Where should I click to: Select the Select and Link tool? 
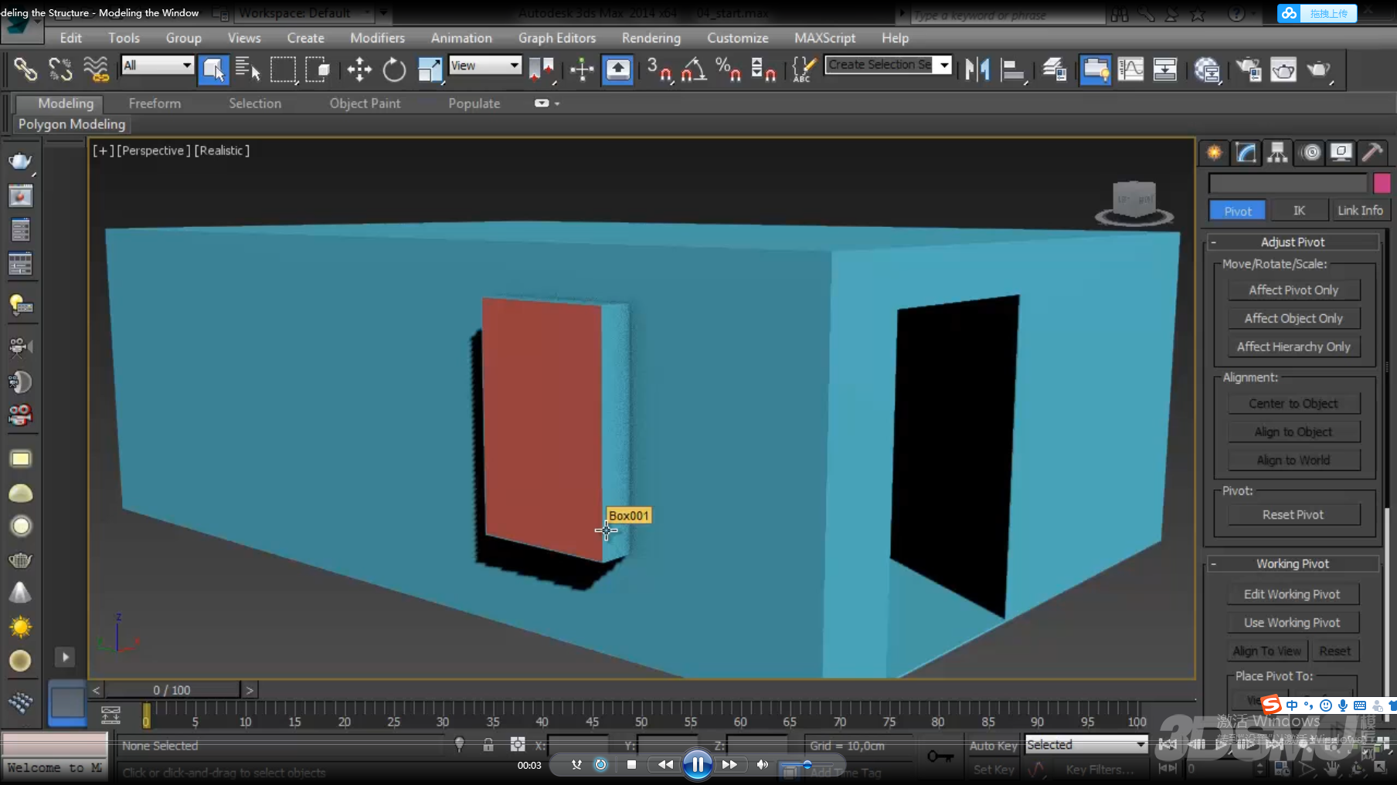[x=25, y=69]
